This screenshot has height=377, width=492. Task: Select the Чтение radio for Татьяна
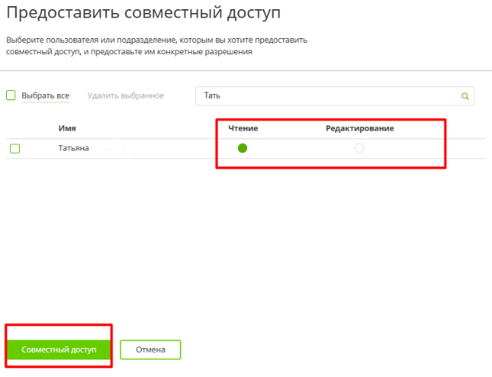click(243, 148)
